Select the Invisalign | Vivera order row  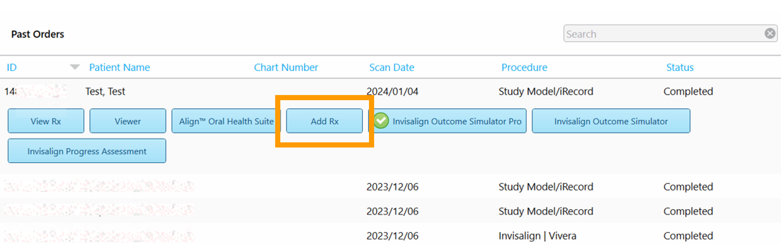[x=390, y=235]
